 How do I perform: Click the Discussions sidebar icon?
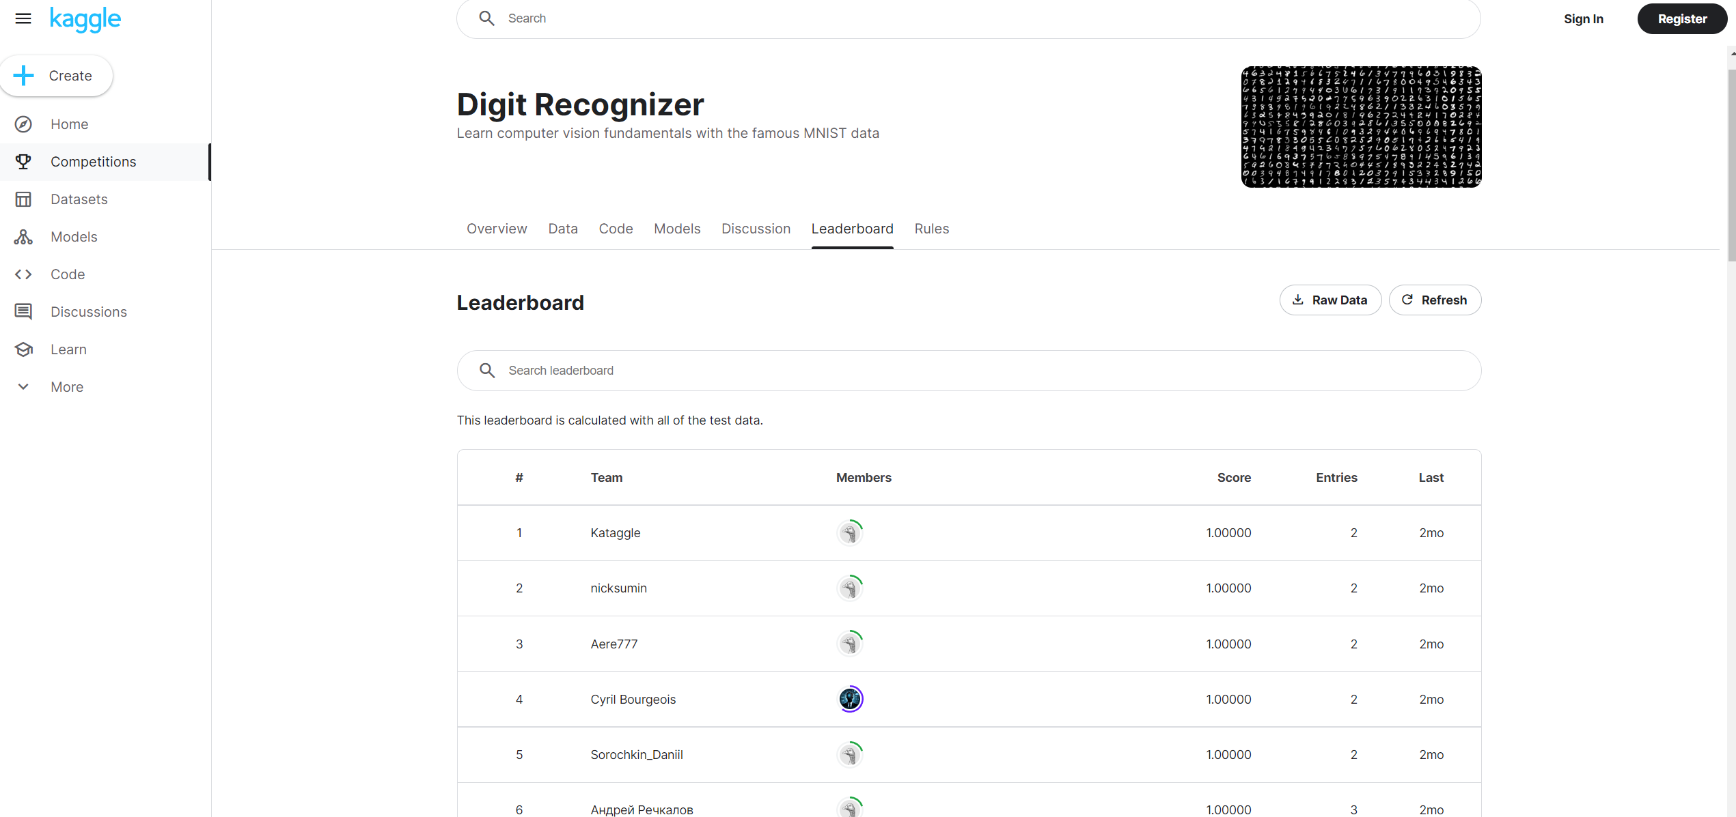tap(23, 312)
